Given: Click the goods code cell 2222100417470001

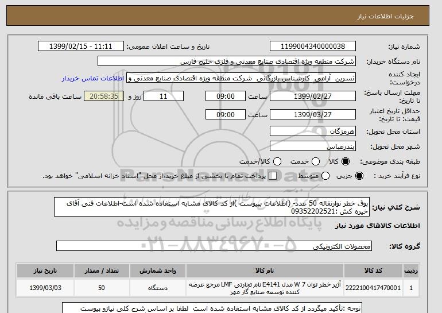Looking at the screenshot, I should tap(373, 288).
